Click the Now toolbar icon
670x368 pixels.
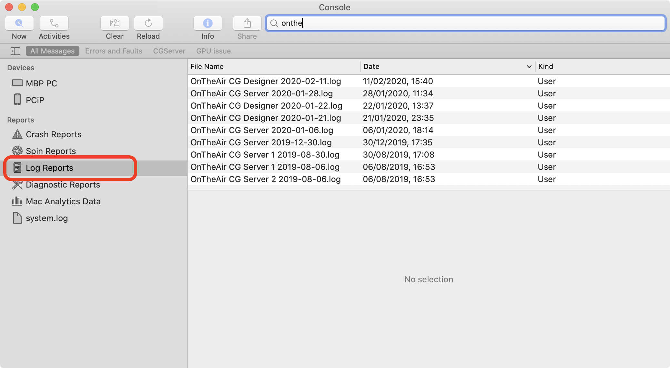coord(19,23)
